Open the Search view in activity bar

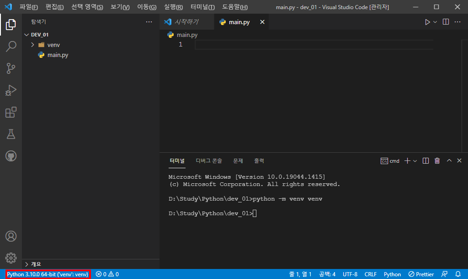tap(11, 46)
